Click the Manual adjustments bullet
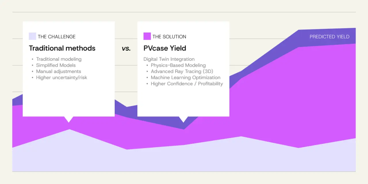368x184 pixels. tap(58, 71)
